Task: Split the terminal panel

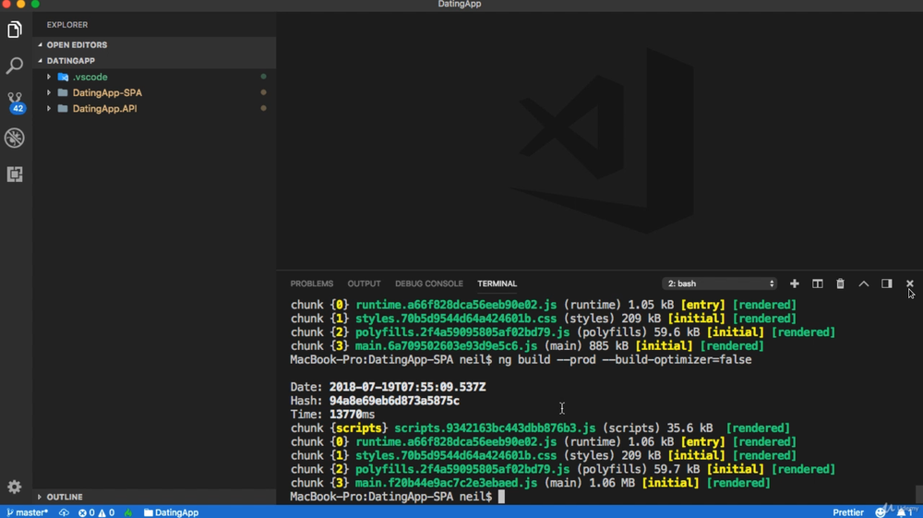Action: tap(817, 283)
